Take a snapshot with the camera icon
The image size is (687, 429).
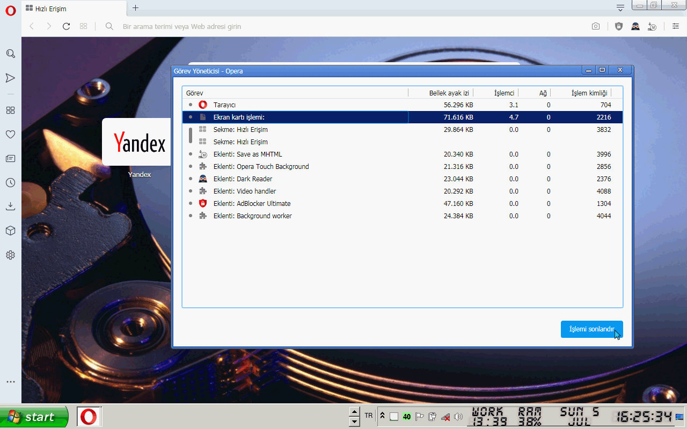click(596, 26)
